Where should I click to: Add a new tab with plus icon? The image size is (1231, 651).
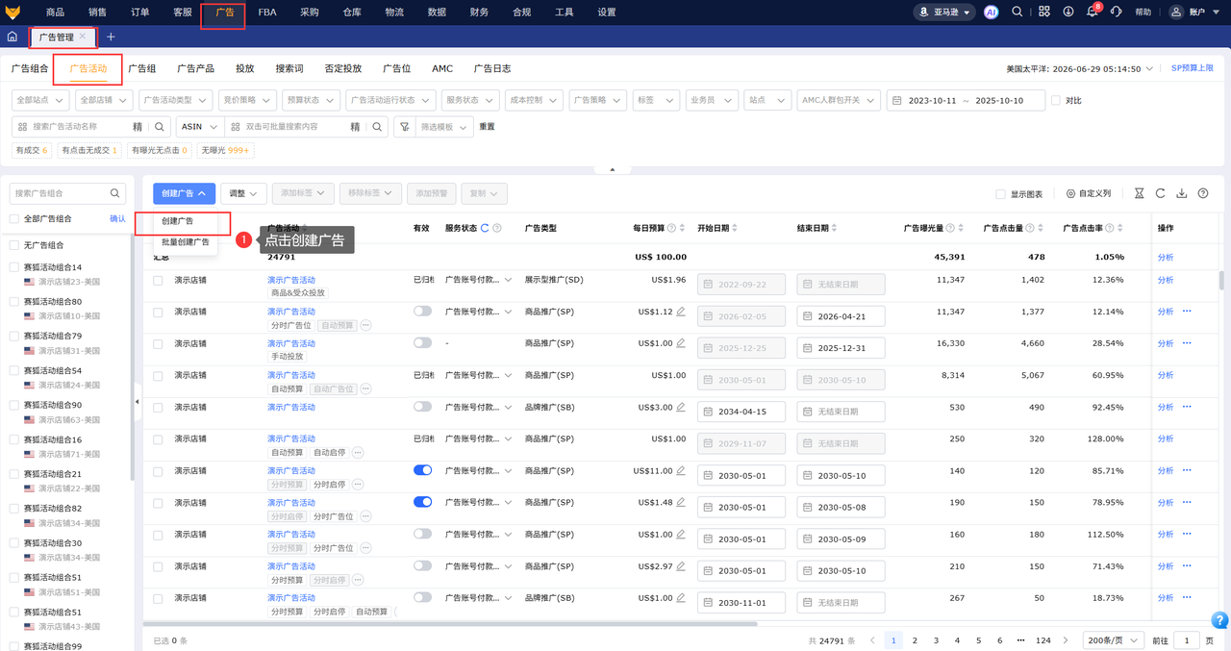[x=111, y=37]
